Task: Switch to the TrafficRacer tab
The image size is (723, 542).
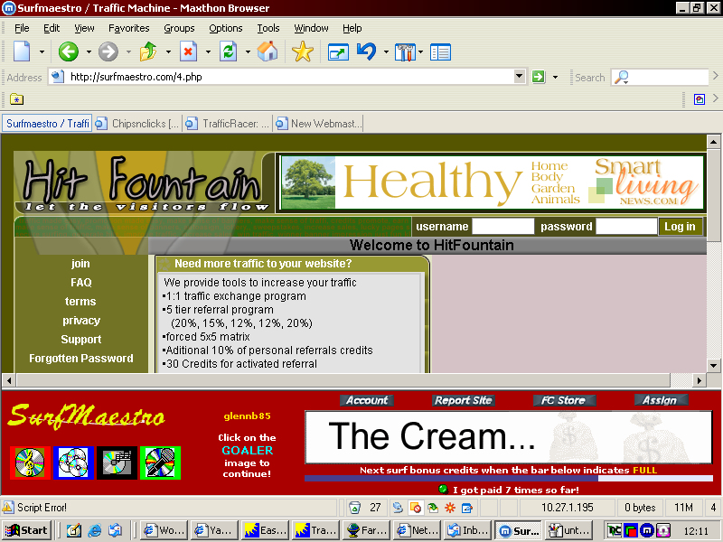Action: 228,124
